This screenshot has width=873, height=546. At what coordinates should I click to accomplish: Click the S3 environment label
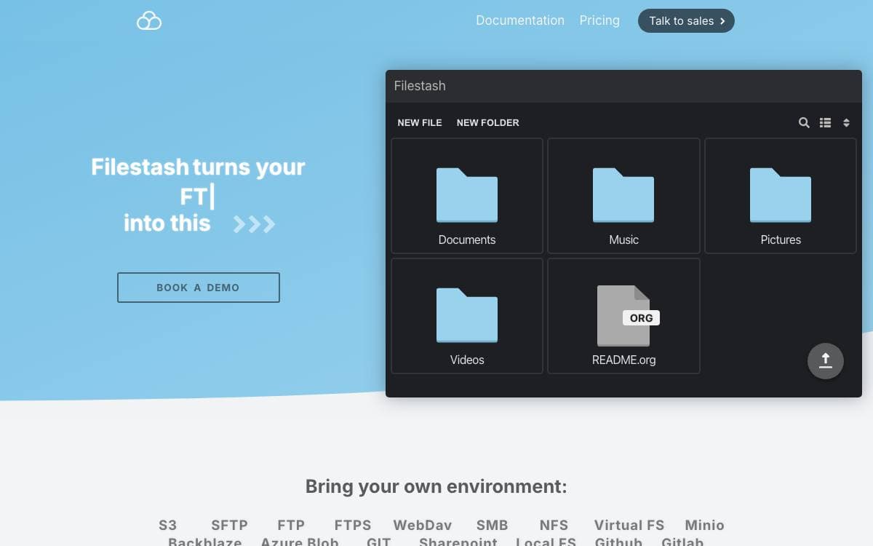[x=168, y=525]
